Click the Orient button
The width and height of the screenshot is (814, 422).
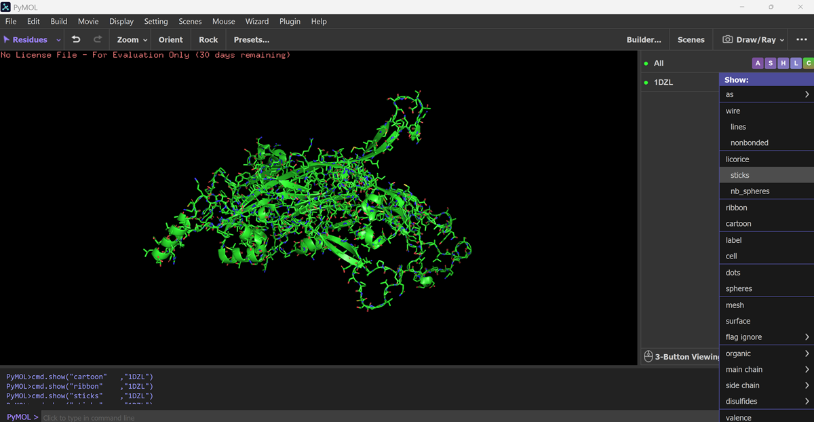pos(171,39)
